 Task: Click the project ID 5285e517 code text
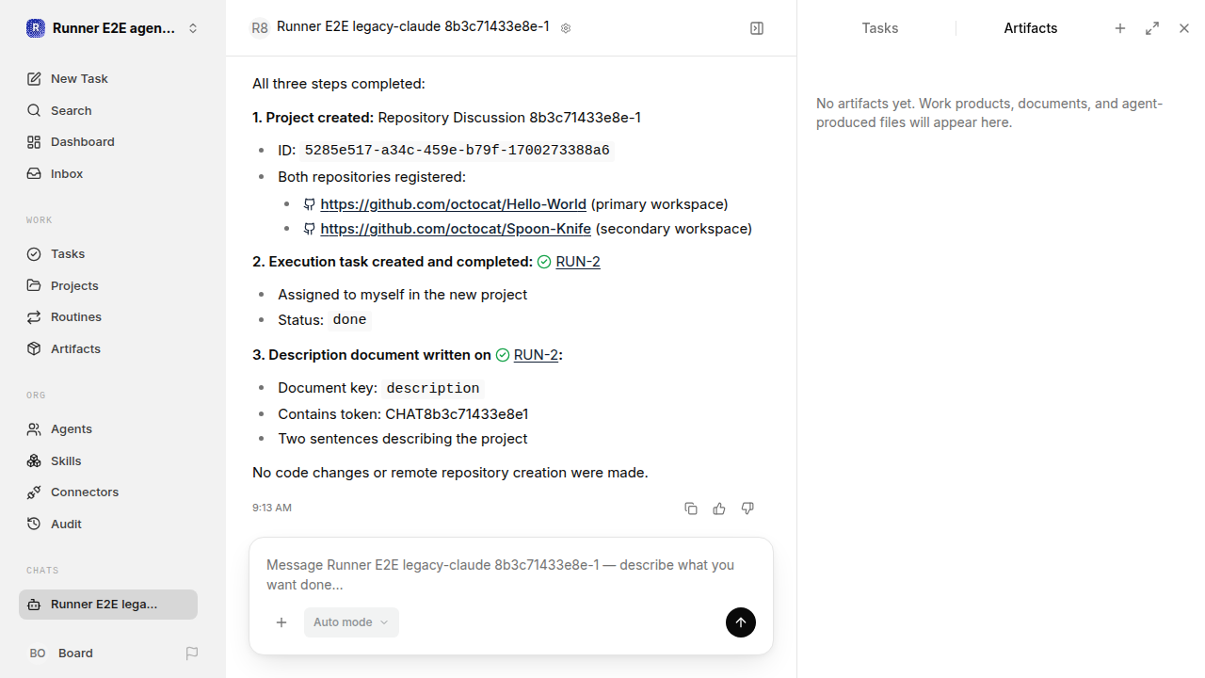457,151
